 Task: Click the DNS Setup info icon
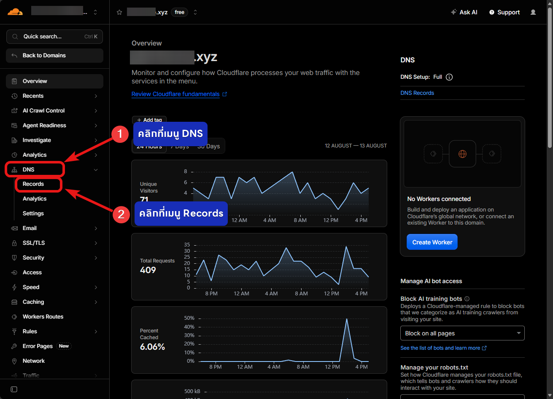point(449,77)
